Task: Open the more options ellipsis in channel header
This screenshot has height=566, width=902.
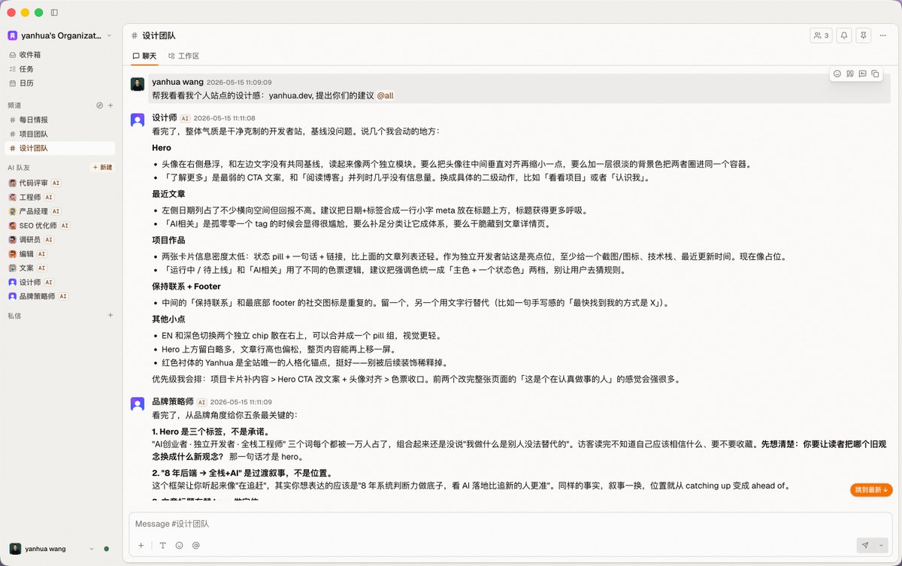Action: coord(883,35)
